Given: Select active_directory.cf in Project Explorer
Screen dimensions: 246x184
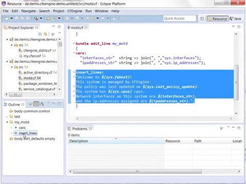Looking at the screenshot, I should (37, 73).
